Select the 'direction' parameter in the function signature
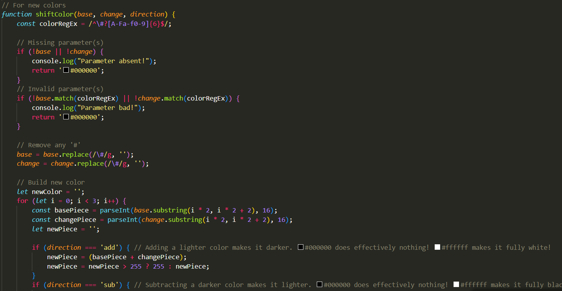The image size is (562, 291). 147,14
